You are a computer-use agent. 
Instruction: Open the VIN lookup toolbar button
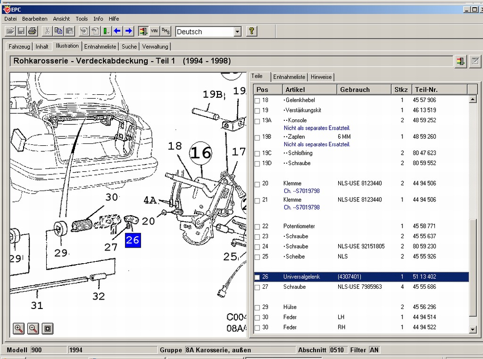154,31
